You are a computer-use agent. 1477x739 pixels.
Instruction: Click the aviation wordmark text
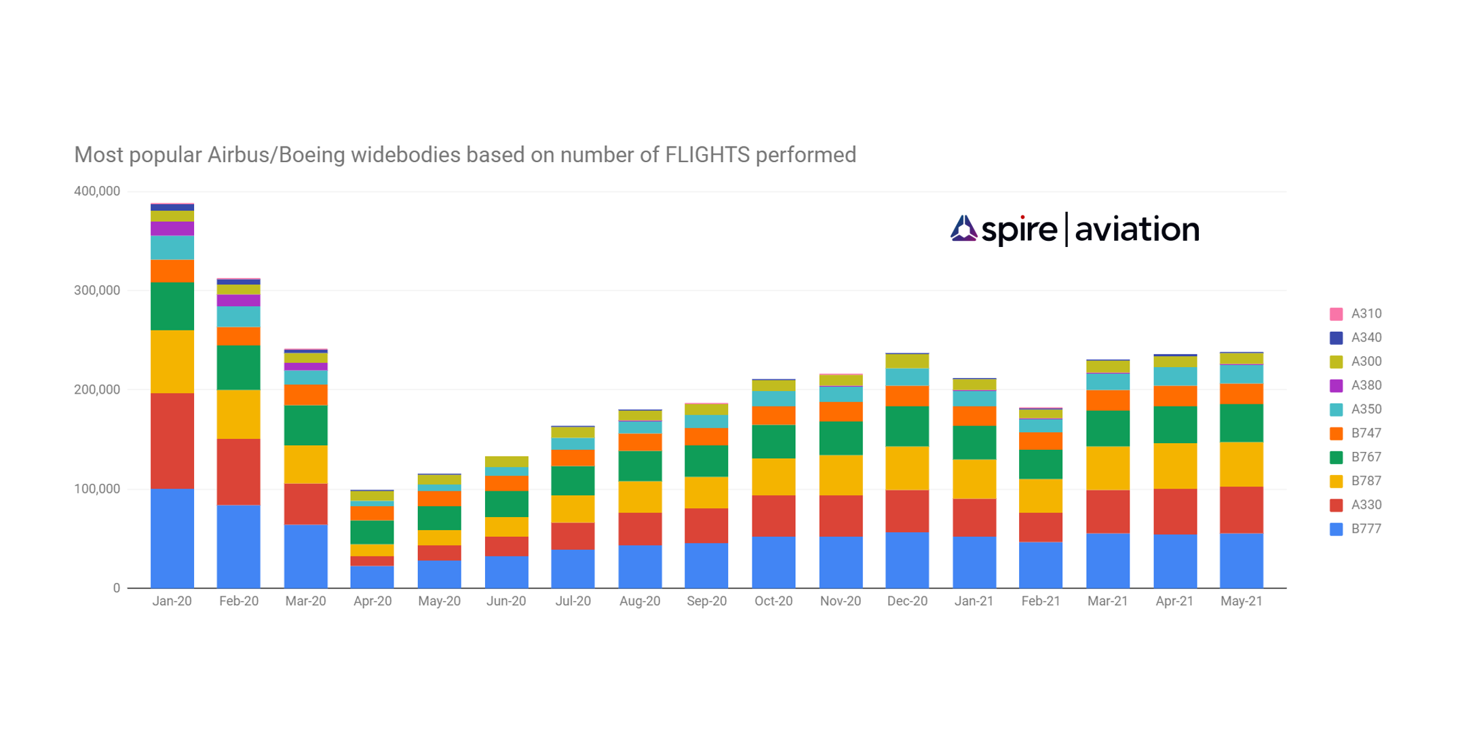1137,229
